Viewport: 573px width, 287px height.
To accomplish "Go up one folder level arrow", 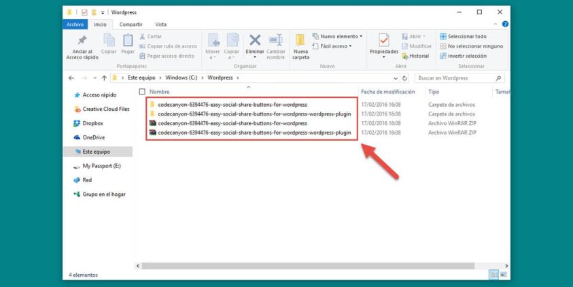I will click(x=105, y=78).
